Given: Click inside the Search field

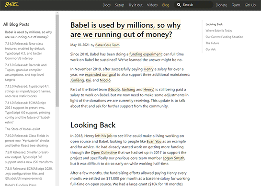Looking at the screenshot, I should click(x=194, y=5).
